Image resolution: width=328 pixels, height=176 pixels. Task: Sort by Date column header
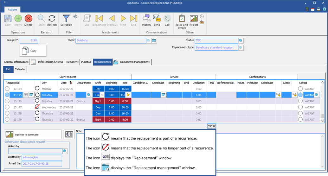[64, 83]
